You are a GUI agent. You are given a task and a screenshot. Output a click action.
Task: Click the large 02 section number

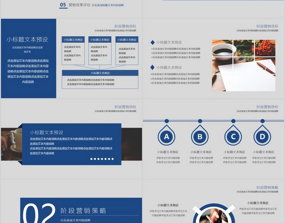39,213
